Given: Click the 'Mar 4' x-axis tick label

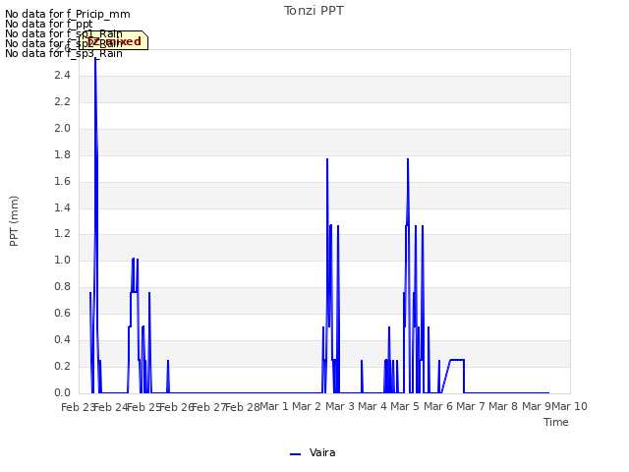Looking at the screenshot, I should pos(372,406).
